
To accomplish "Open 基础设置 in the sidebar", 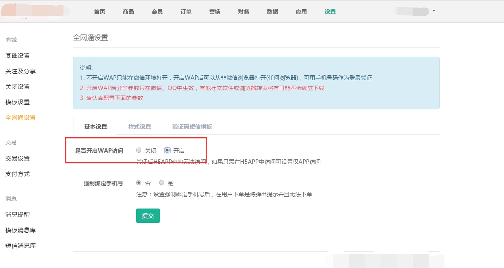I will pyautogui.click(x=17, y=56).
